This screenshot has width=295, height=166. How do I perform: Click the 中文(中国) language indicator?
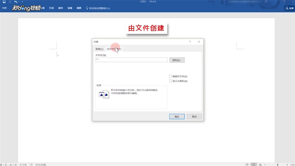41,165
